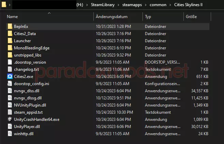Viewport: 224px width, 144px height.
Task: Navigate to SteamLibrary in the breadcrumb
Action: pos(103,5)
